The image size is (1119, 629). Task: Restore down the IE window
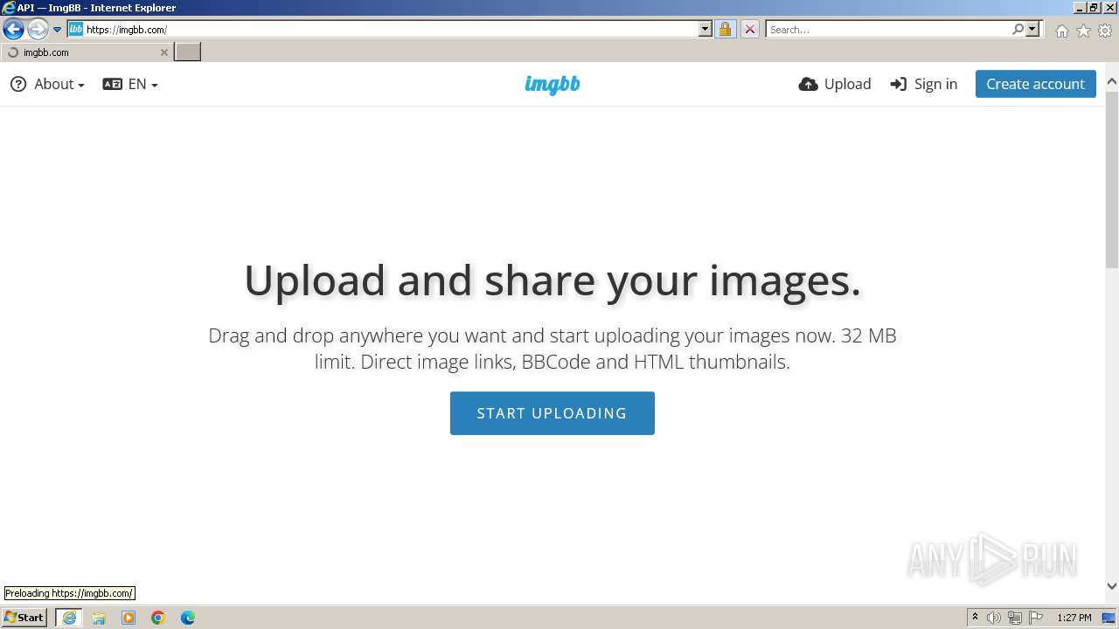(1093, 8)
